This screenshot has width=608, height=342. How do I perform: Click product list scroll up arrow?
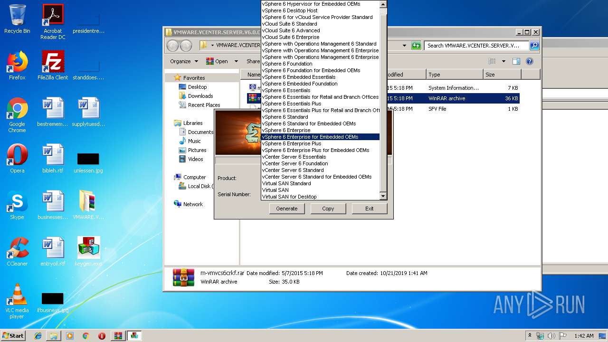click(383, 4)
